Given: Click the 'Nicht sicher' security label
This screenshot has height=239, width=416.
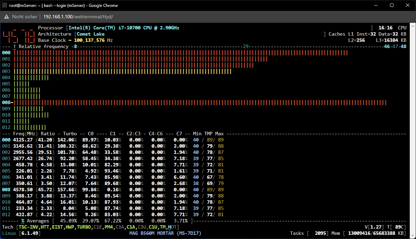Looking at the screenshot, I should 25,17.
